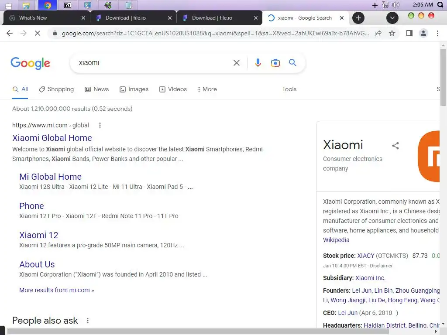Toggle the side panel icon

[x=409, y=33]
